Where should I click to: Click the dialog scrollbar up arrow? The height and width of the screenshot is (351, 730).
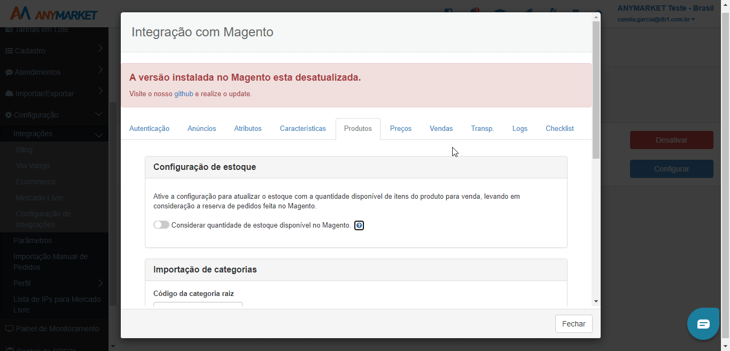(x=596, y=16)
